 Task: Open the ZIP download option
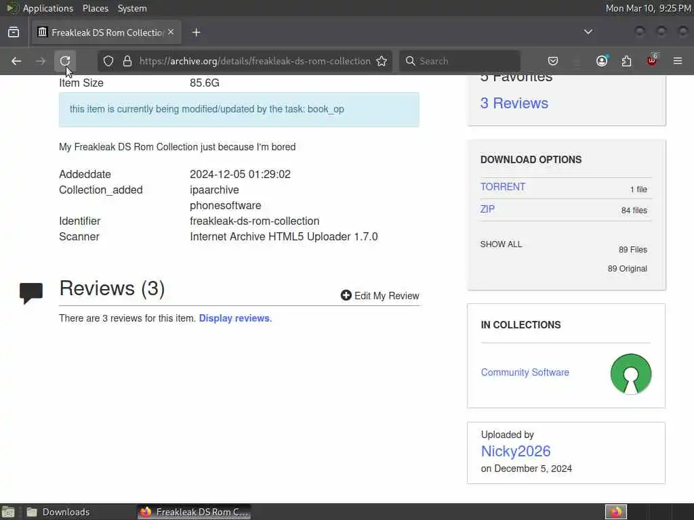click(487, 209)
